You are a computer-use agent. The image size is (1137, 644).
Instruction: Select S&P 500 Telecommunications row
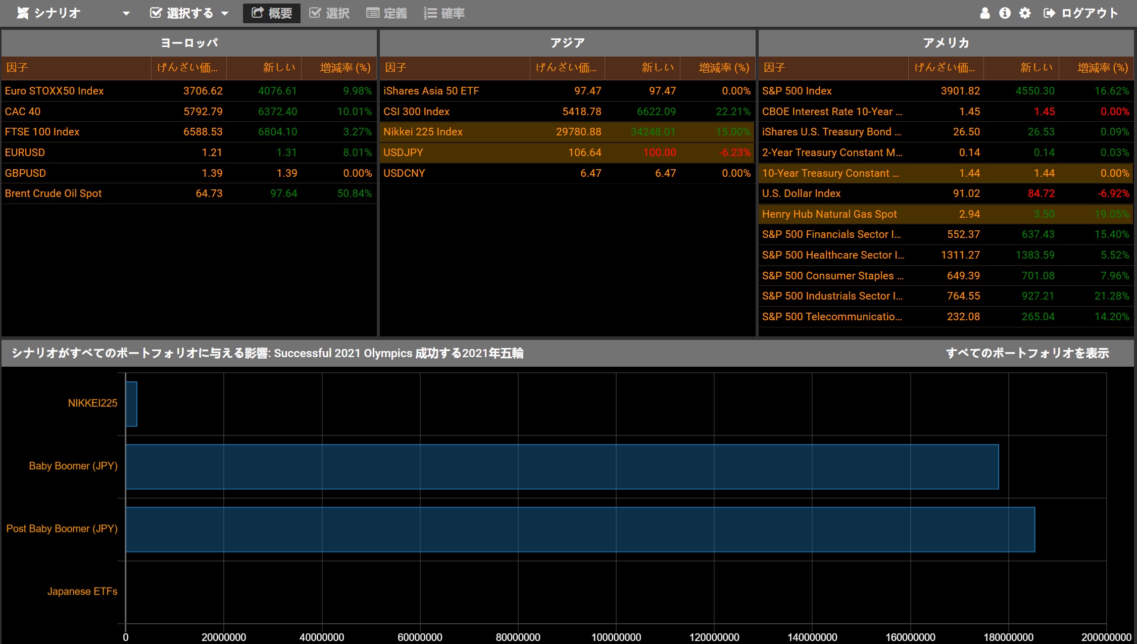(x=946, y=317)
